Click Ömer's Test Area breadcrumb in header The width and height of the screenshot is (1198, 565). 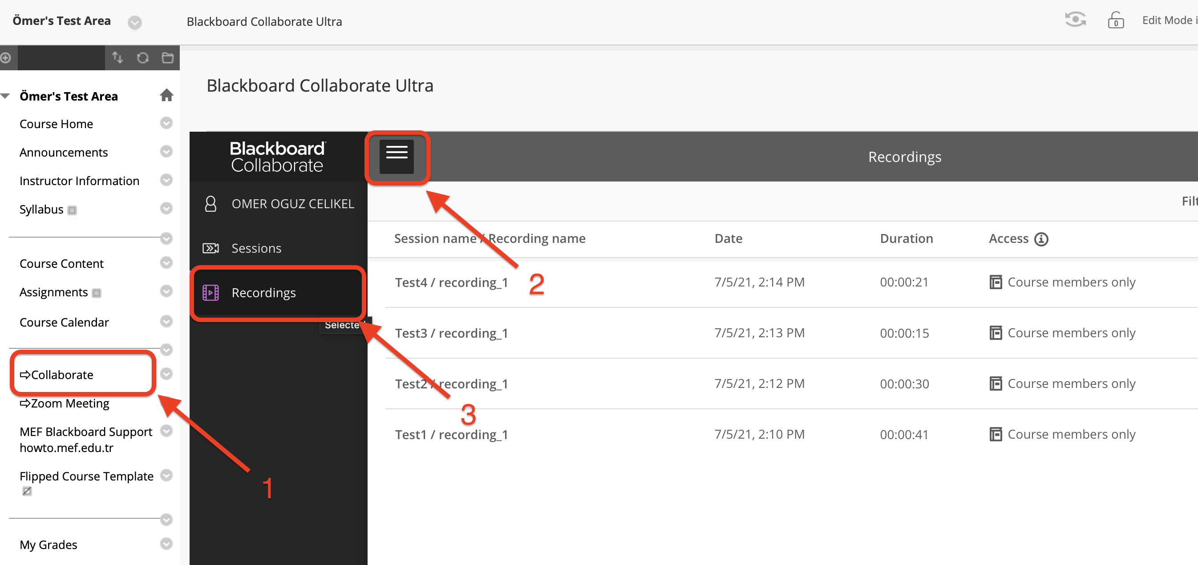pyautogui.click(x=61, y=21)
